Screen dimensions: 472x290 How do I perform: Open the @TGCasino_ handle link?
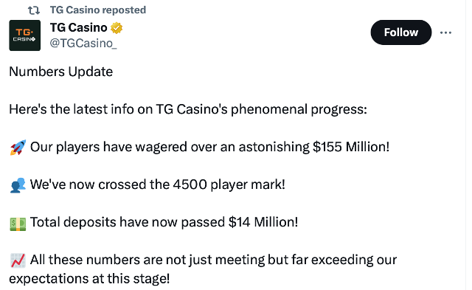[x=83, y=44]
